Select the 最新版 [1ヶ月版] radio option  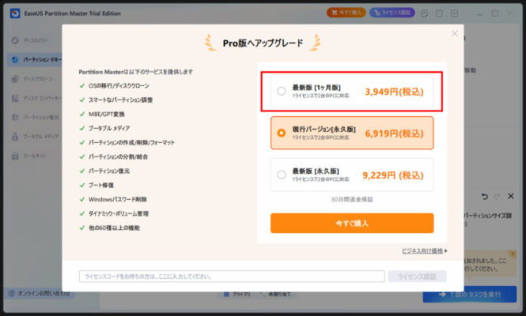(x=281, y=91)
